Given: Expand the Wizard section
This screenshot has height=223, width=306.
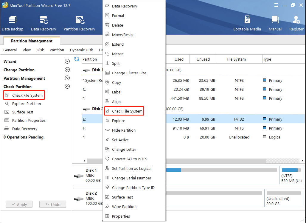Looking at the screenshot, I should [67, 61].
